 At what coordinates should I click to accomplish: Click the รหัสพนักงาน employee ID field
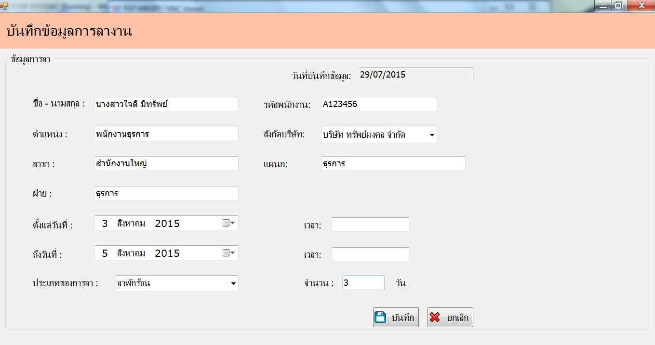pyautogui.click(x=379, y=104)
